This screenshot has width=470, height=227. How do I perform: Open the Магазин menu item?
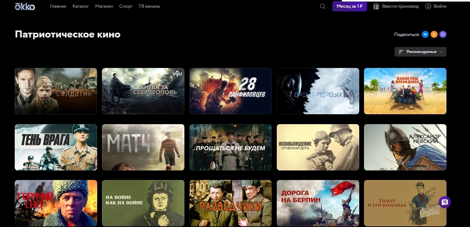104,6
